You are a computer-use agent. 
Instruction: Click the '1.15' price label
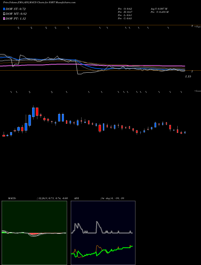tap(188, 77)
